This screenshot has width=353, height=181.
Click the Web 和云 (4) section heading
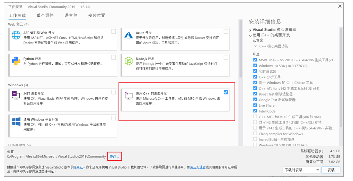(x=18, y=24)
